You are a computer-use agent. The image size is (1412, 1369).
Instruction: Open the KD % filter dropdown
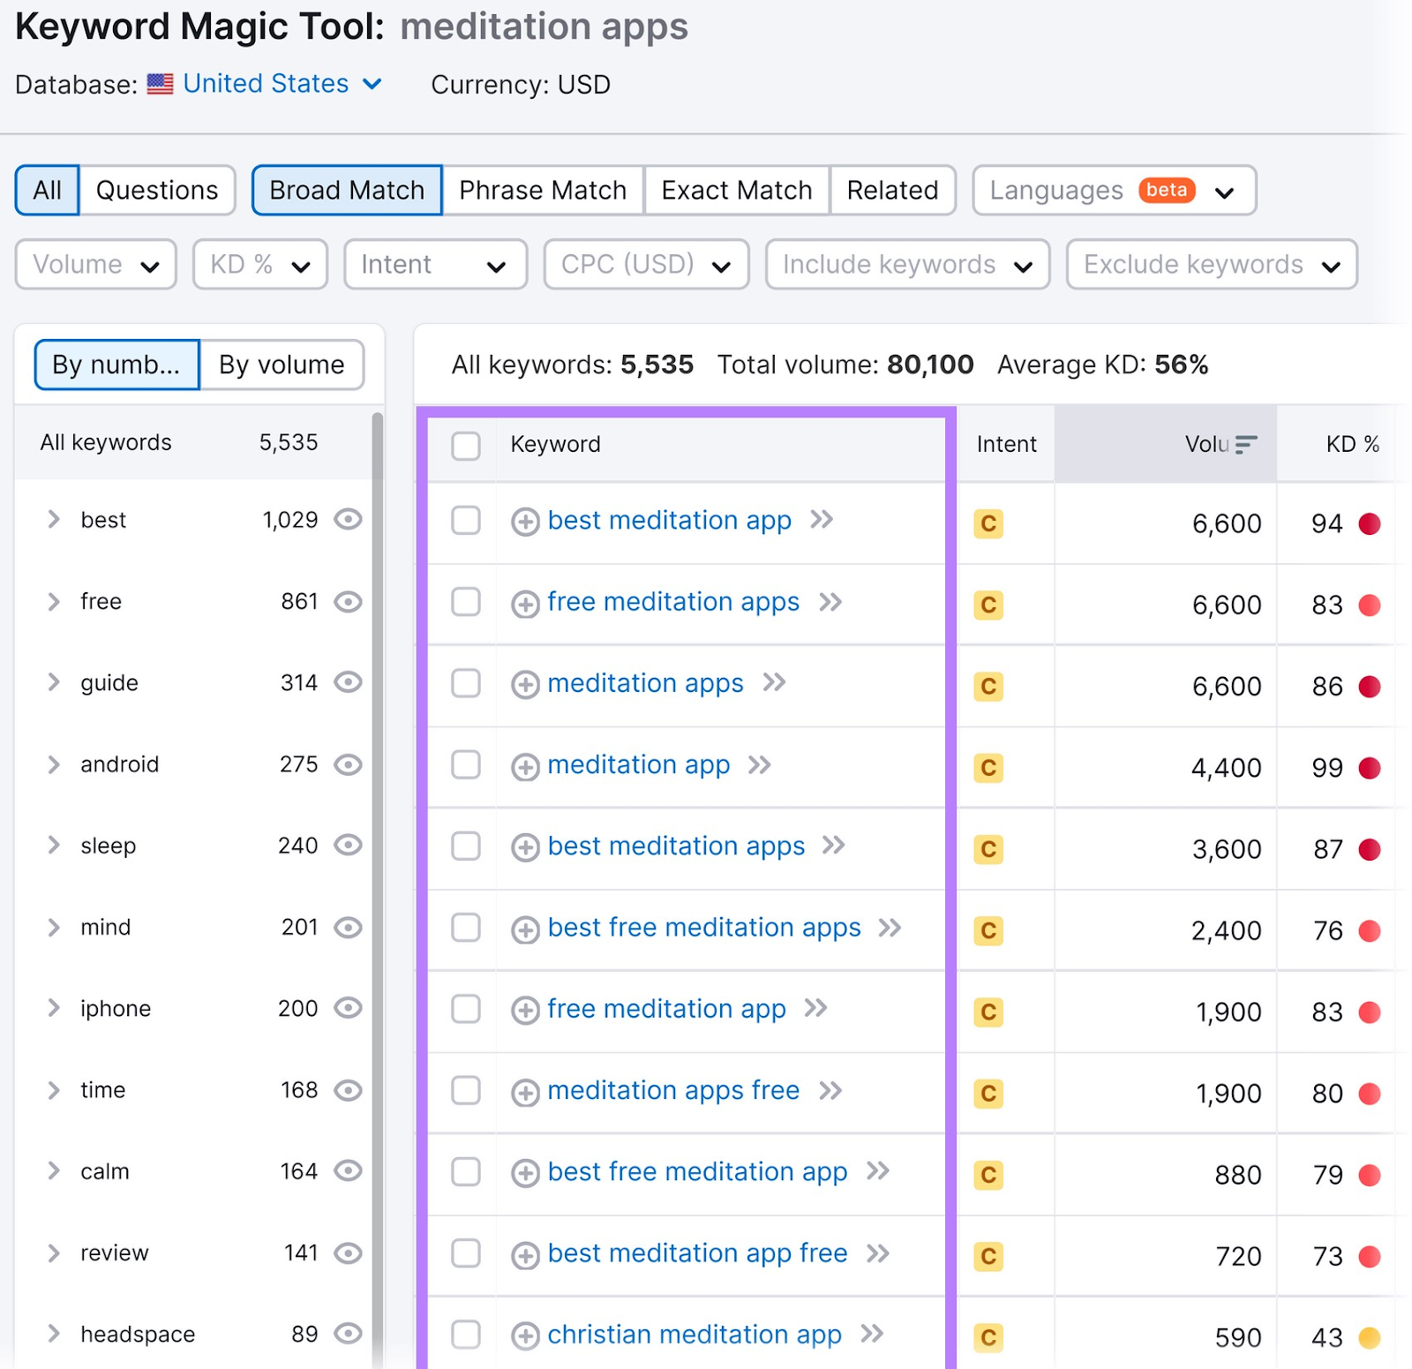click(260, 265)
